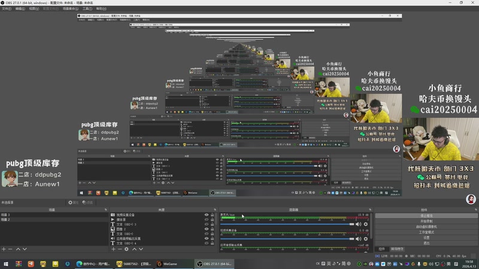The width and height of the screenshot is (479, 269).
Task: Click the 开始录制 button
Action: 426,221
